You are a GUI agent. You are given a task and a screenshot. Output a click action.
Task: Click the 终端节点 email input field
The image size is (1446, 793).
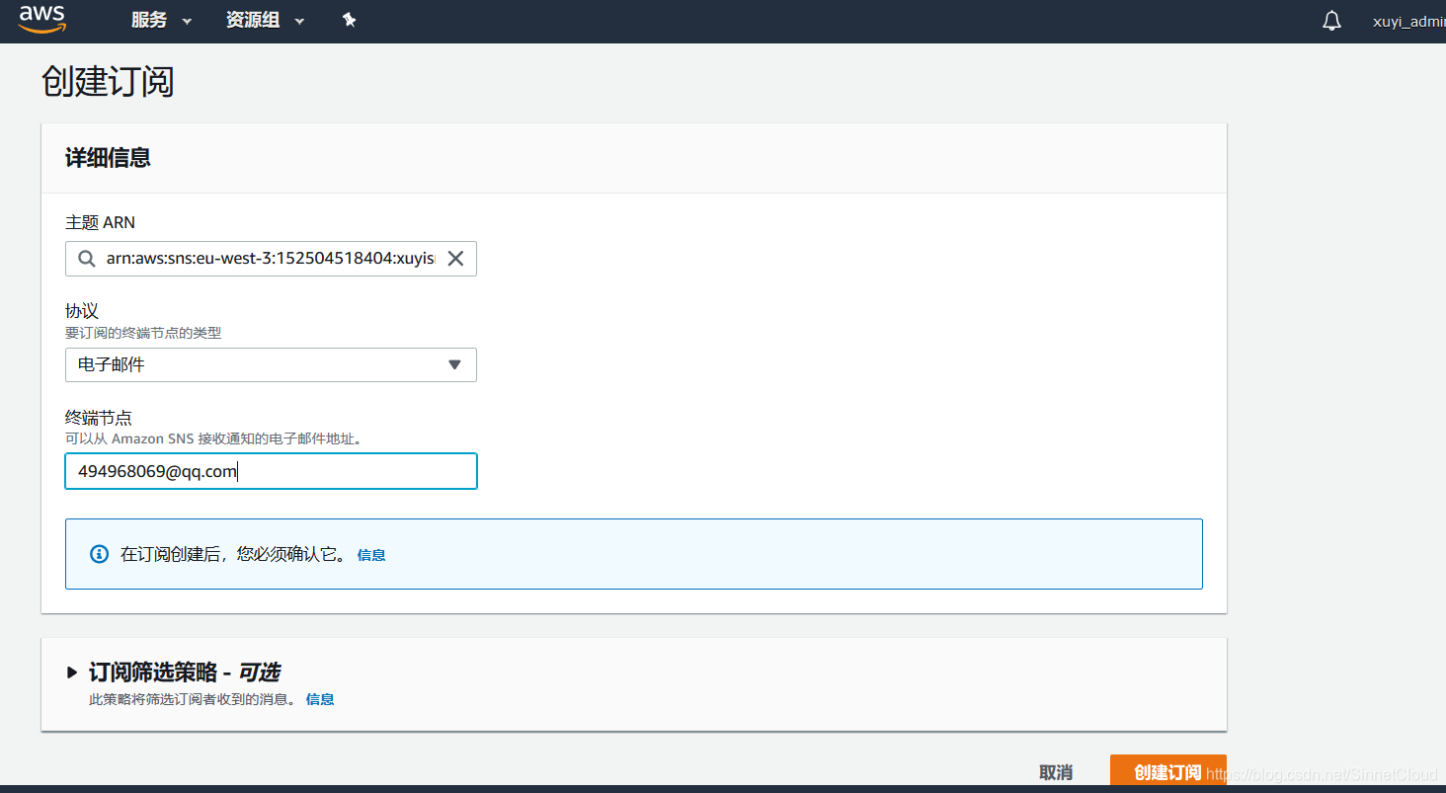point(271,471)
